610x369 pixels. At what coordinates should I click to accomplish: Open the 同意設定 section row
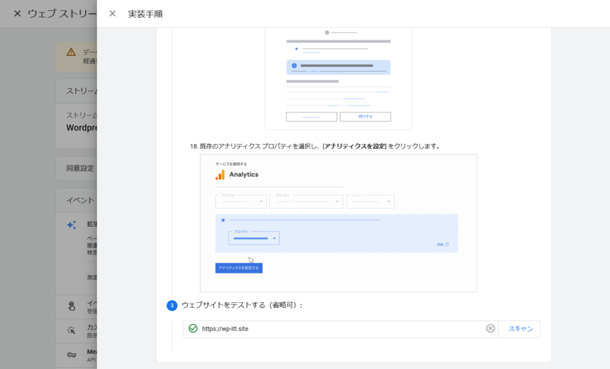pyautogui.click(x=80, y=168)
